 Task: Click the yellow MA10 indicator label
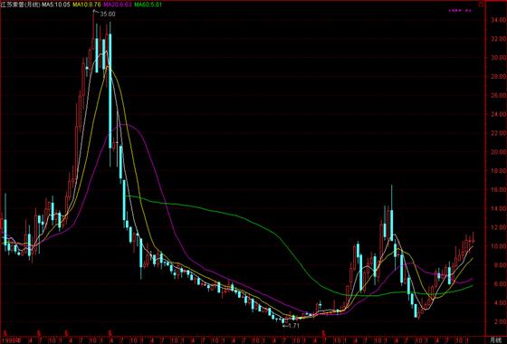click(86, 5)
